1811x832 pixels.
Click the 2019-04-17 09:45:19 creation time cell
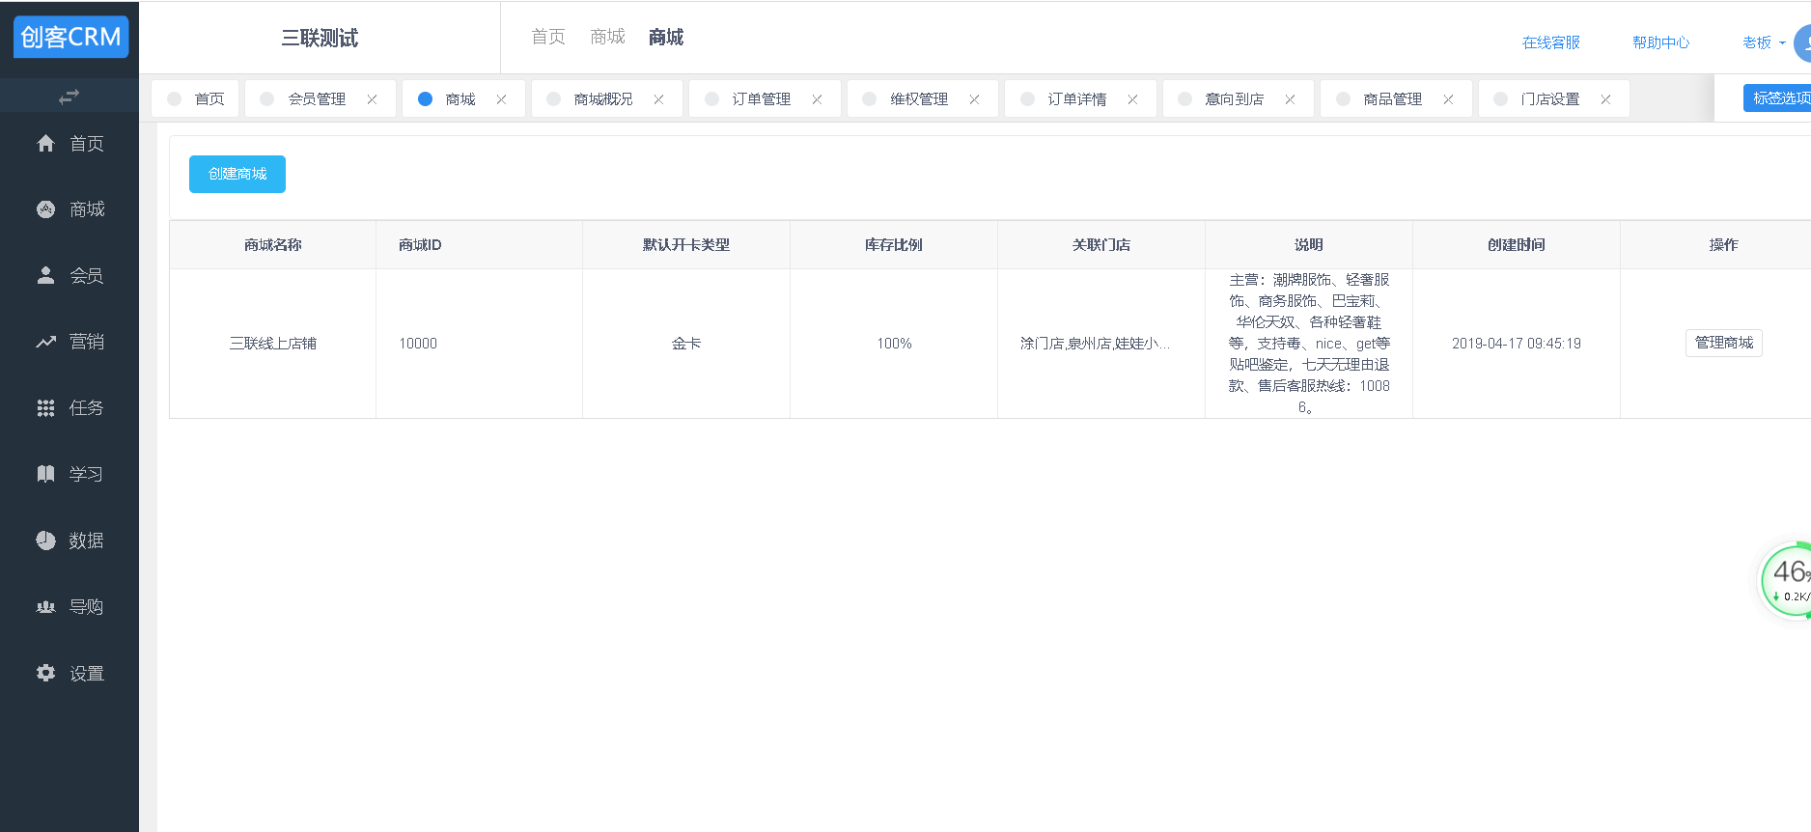1517,344
